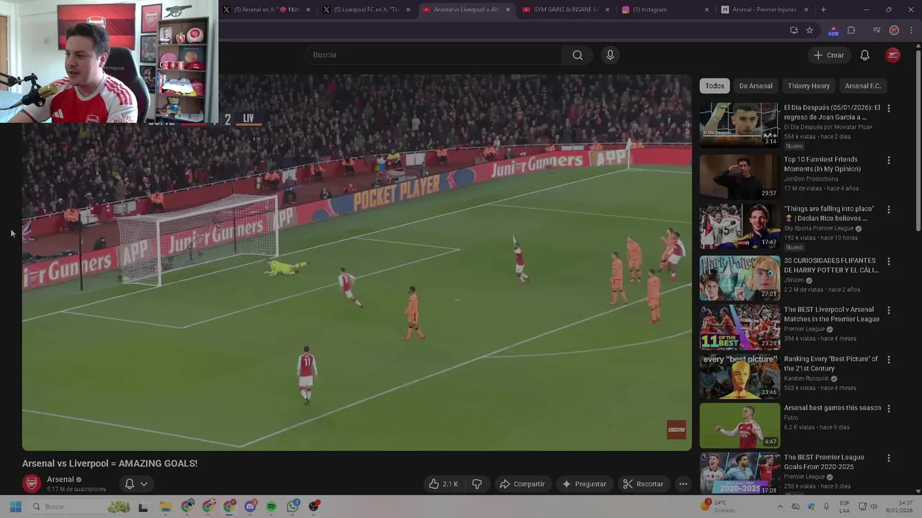Click the YouTube search magnifier button

coord(578,55)
